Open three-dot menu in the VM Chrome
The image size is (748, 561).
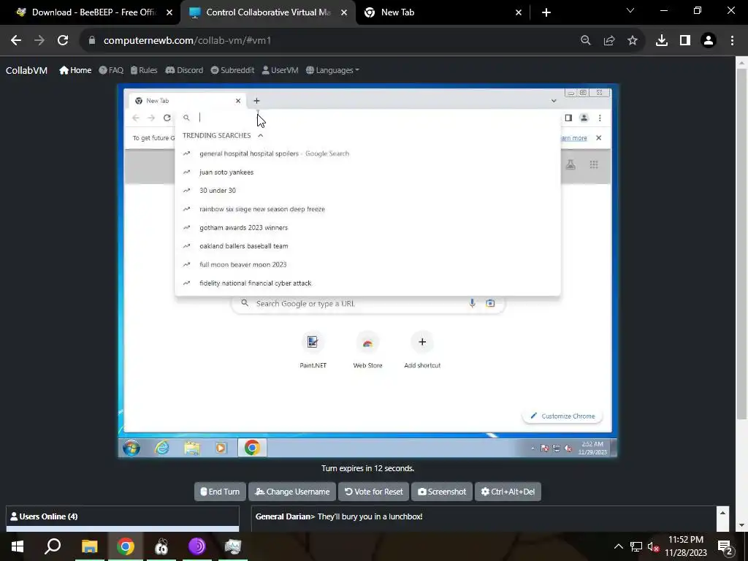[x=600, y=118]
